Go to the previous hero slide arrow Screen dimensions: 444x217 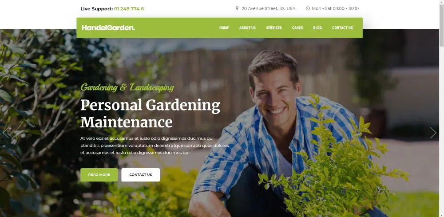click(x=5, y=133)
